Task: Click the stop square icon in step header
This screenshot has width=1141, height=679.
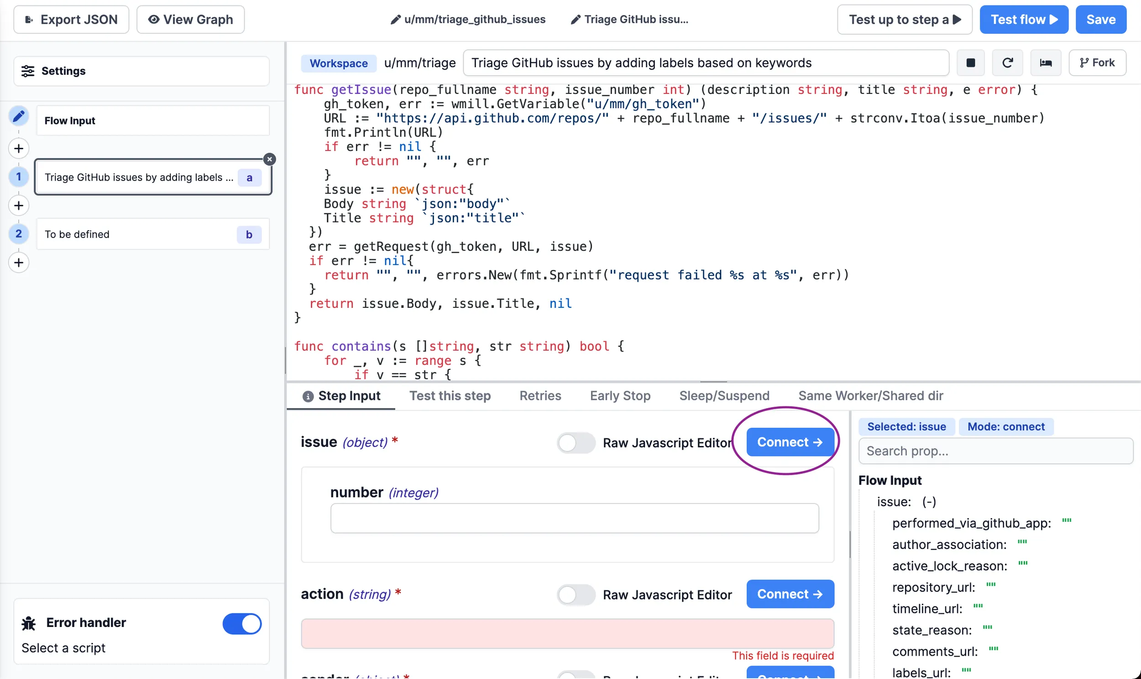Action: (970, 62)
